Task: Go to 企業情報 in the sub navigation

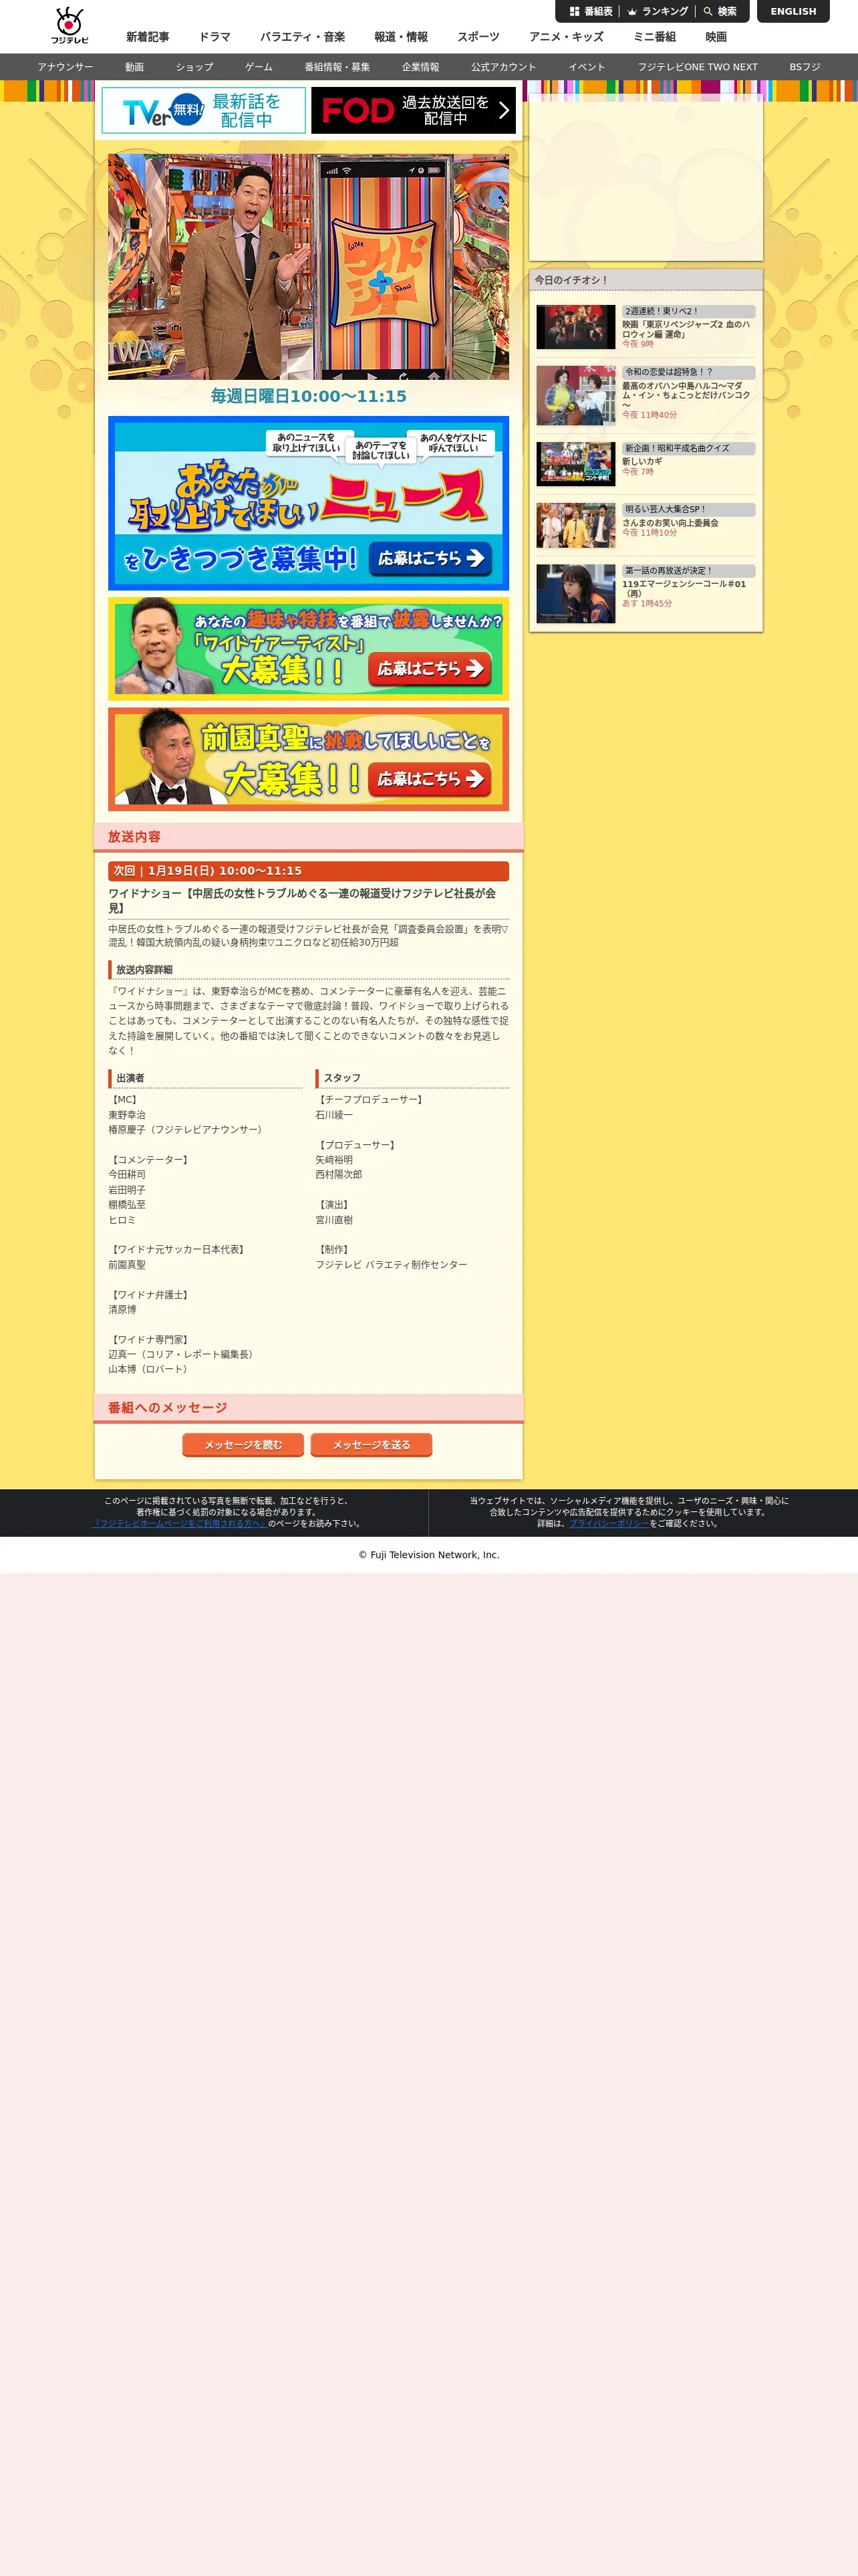Action: coord(420,67)
